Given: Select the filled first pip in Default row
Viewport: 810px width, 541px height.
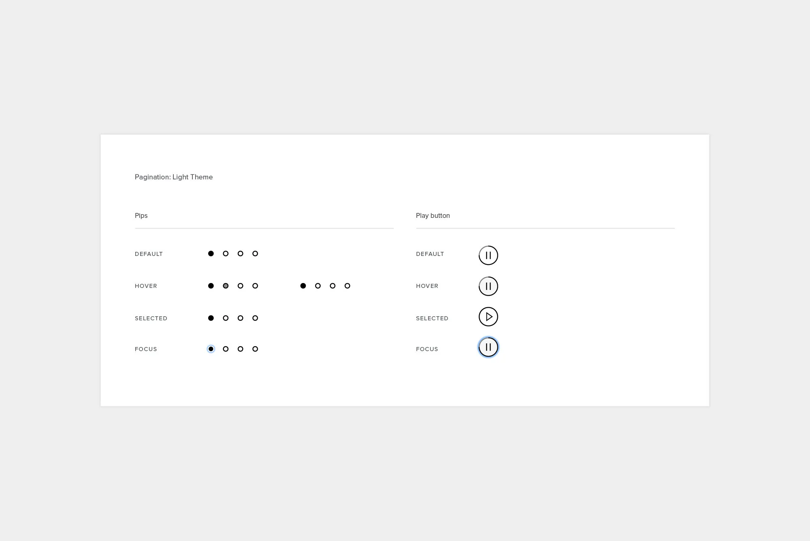Looking at the screenshot, I should pos(211,253).
